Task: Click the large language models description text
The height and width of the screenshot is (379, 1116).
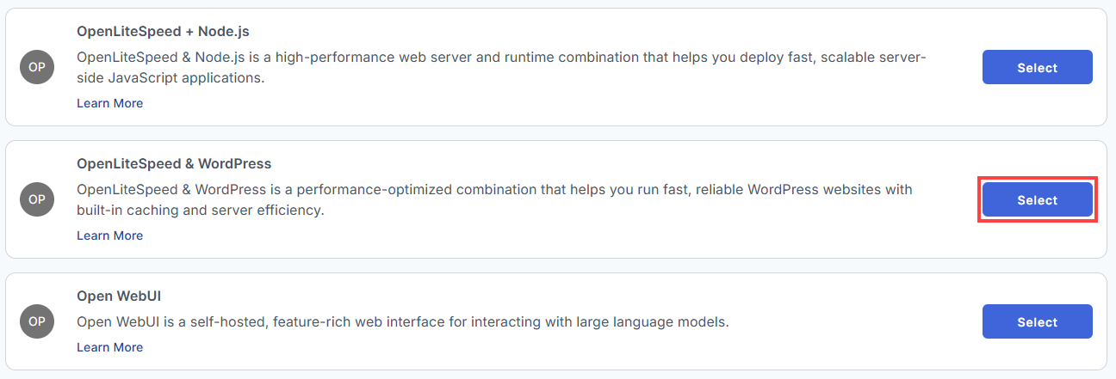Action: (x=403, y=322)
